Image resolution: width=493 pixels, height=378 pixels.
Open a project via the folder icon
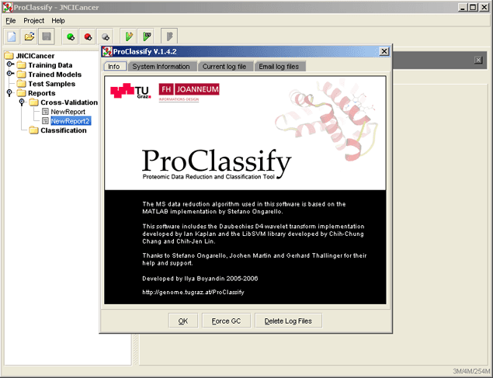tap(30, 36)
